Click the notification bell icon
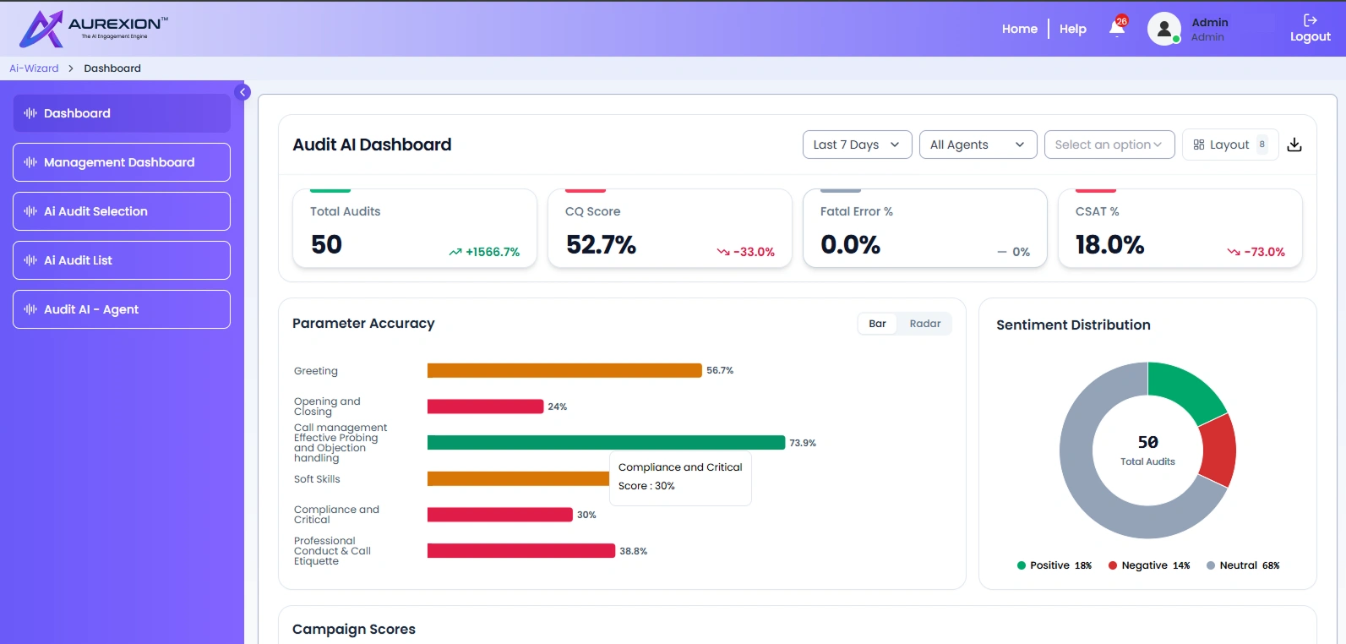This screenshot has width=1346, height=644. click(1117, 28)
